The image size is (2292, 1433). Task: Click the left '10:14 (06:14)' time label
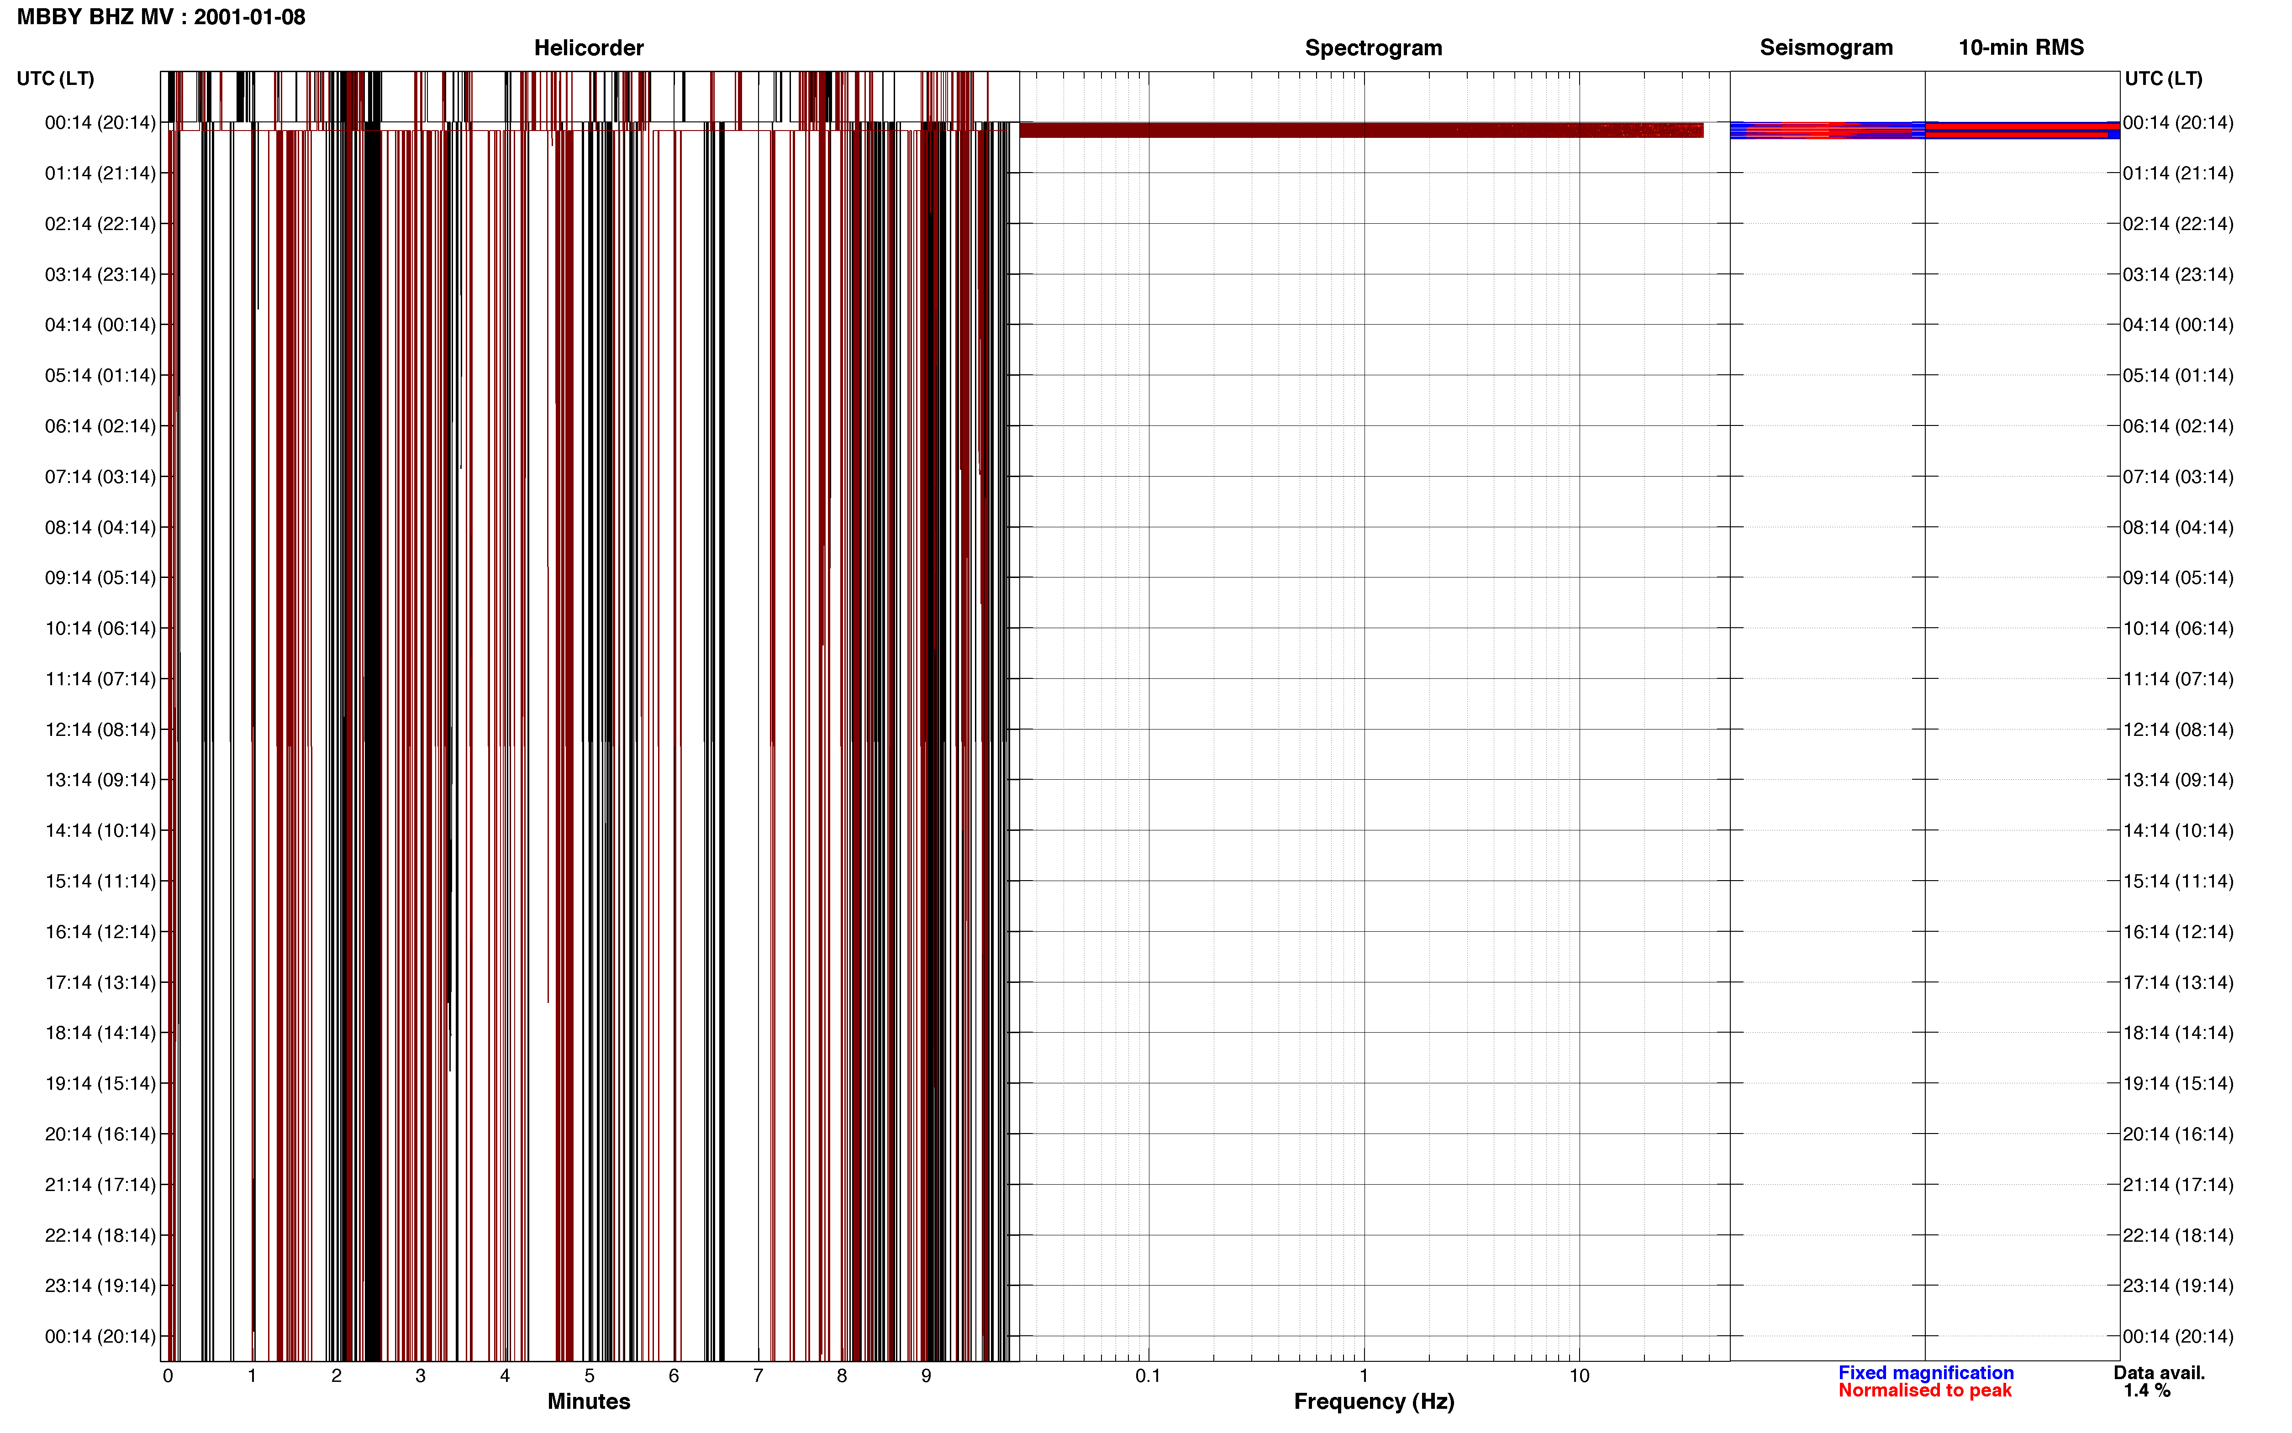100,628
